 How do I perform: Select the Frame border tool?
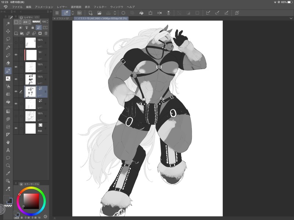click(x=8, y=127)
